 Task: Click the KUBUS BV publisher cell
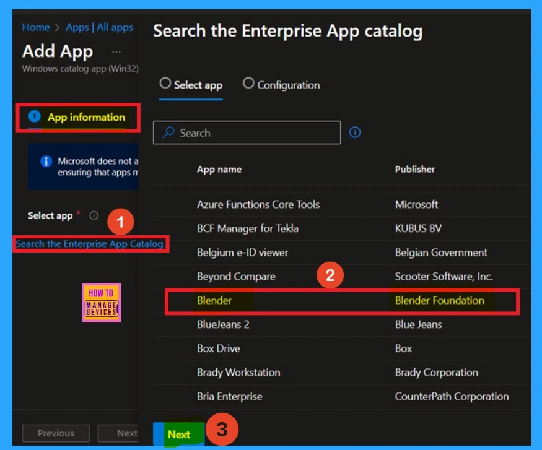pyautogui.click(x=418, y=228)
